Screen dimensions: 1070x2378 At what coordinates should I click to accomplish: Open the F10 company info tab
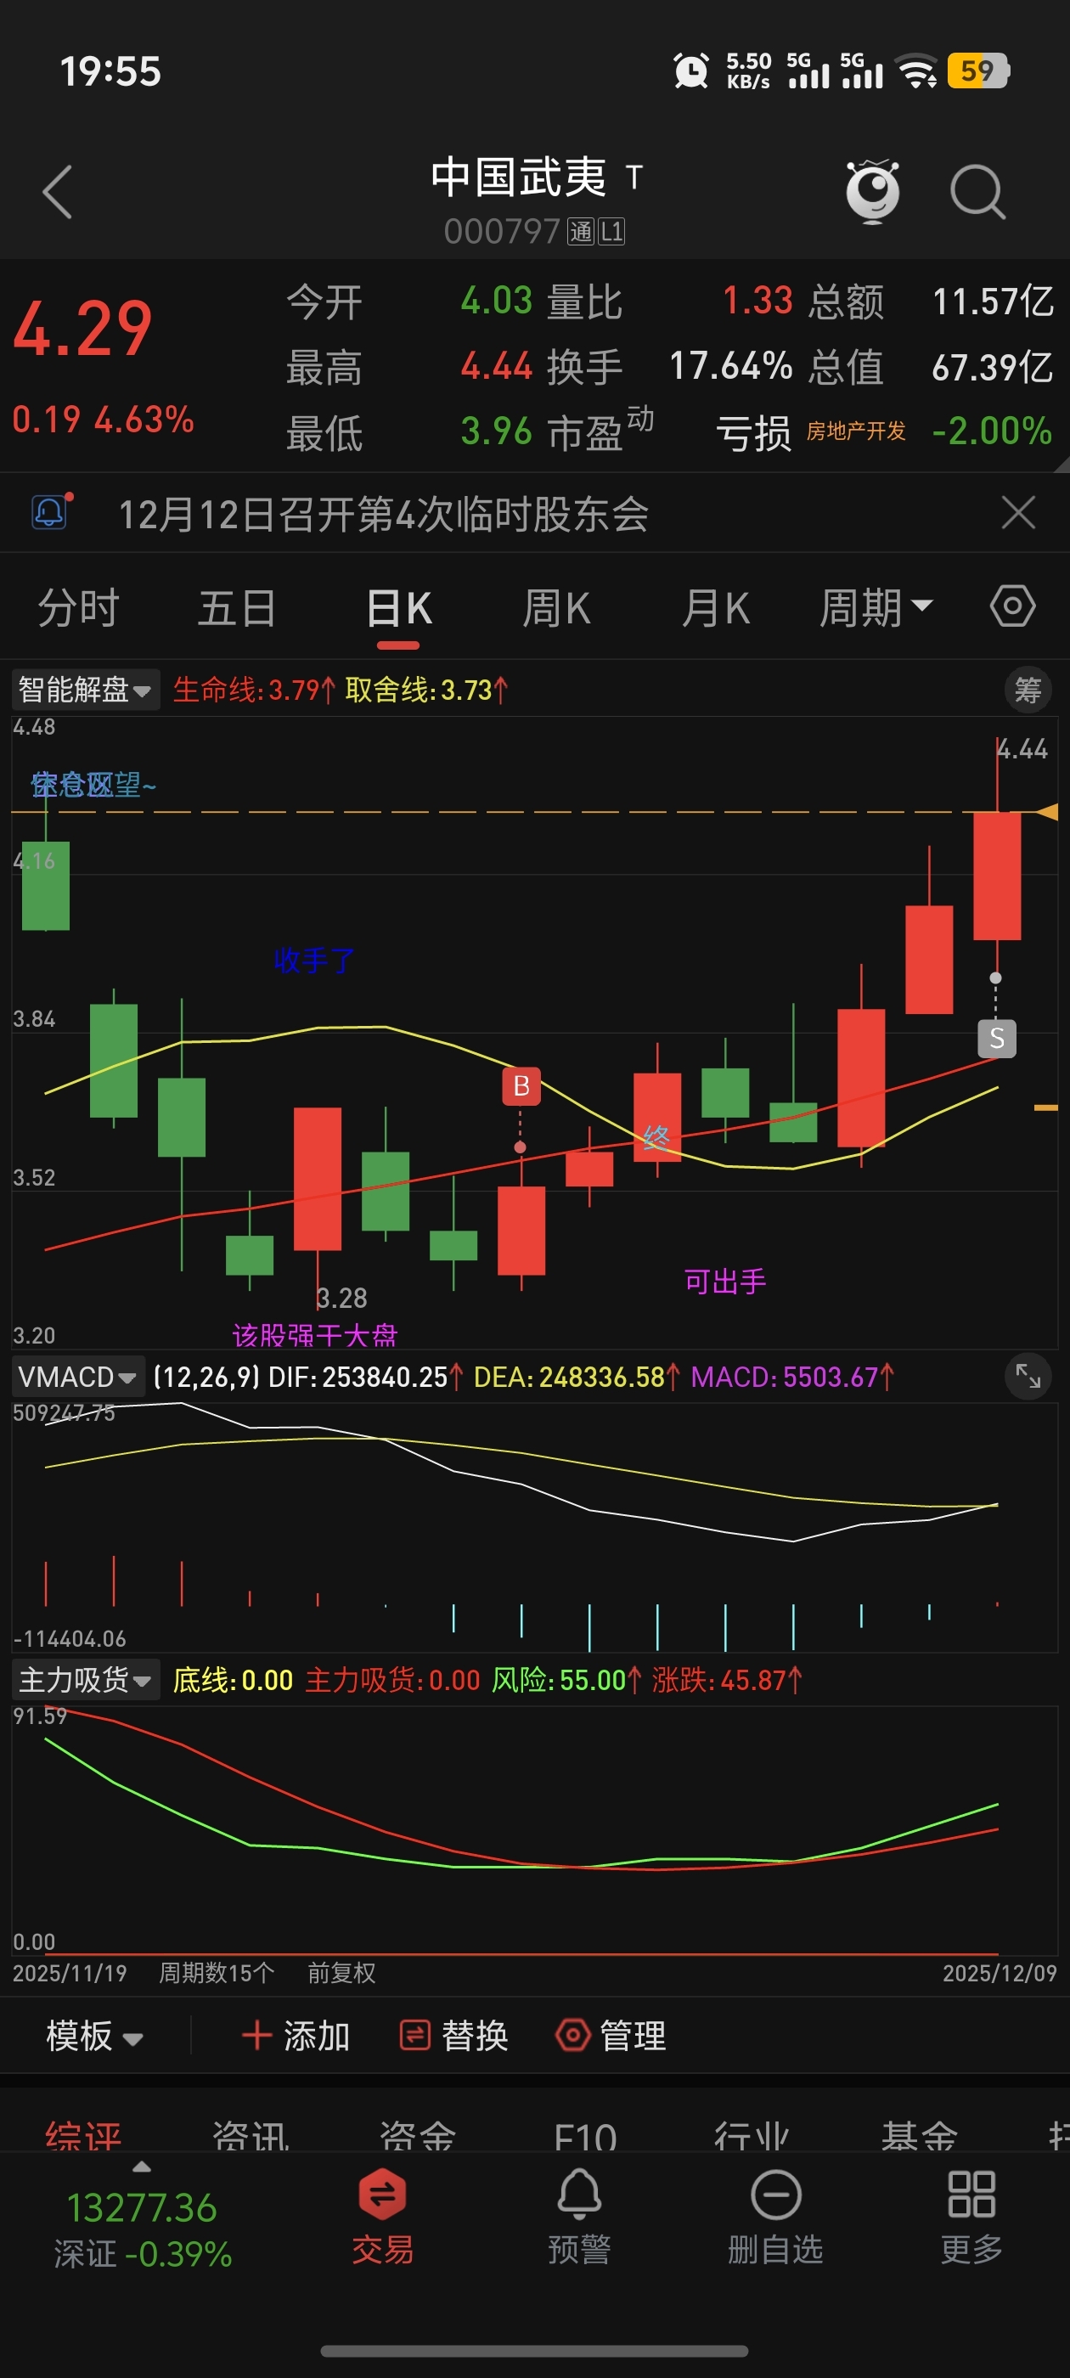(585, 2136)
